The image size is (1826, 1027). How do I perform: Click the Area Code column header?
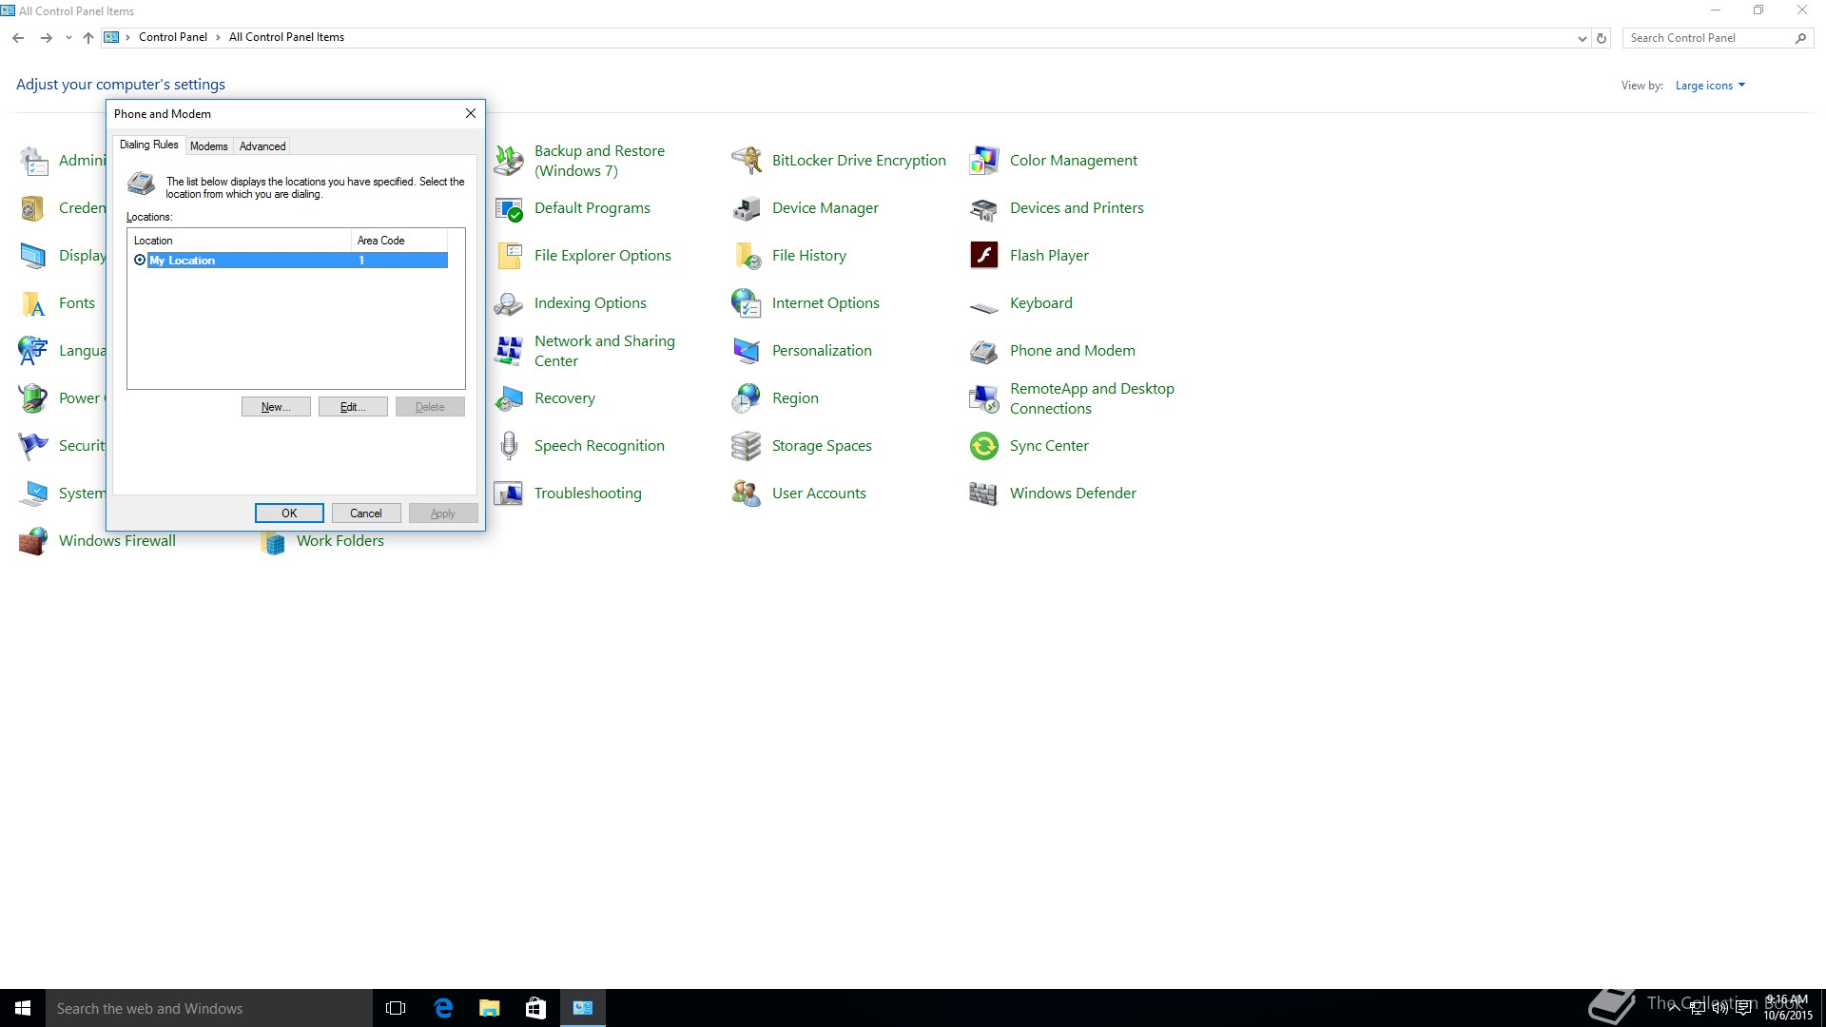click(399, 241)
